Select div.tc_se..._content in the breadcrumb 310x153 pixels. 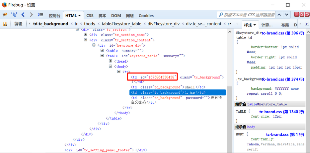(204, 24)
